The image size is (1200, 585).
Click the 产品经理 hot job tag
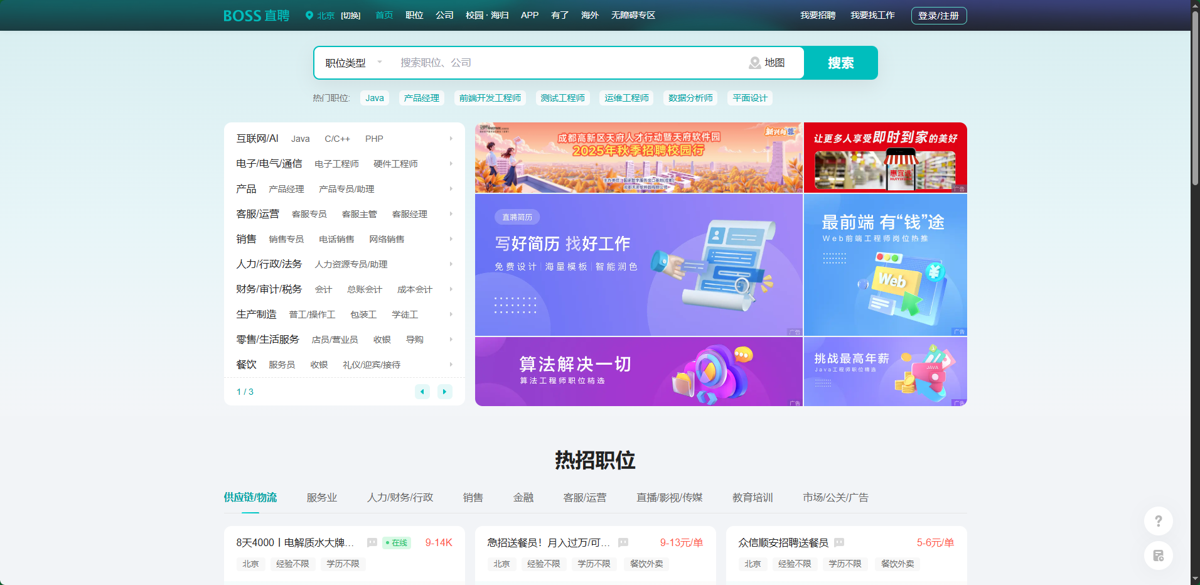pyautogui.click(x=421, y=98)
